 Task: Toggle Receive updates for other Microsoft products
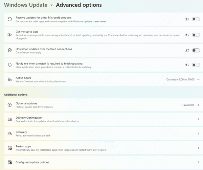click(196, 19)
